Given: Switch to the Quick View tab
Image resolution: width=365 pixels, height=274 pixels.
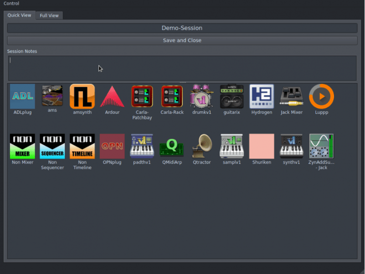Looking at the screenshot, I should [19, 15].
